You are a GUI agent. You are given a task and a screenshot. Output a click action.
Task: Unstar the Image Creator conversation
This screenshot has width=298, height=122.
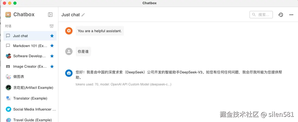click(52, 66)
